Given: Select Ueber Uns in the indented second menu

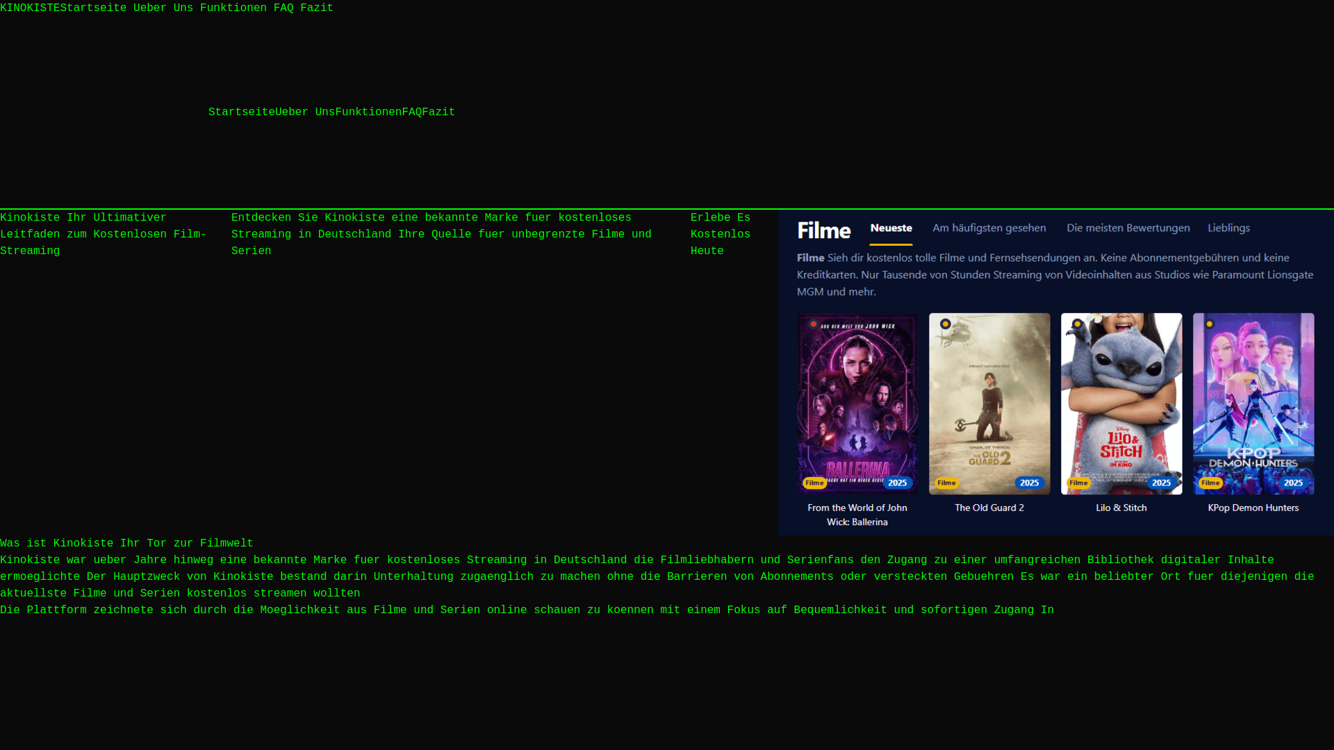Looking at the screenshot, I should click(305, 112).
